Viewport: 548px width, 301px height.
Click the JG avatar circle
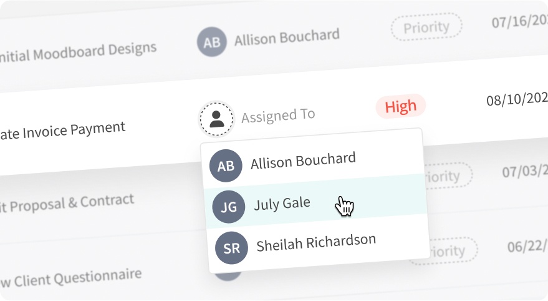pos(228,207)
